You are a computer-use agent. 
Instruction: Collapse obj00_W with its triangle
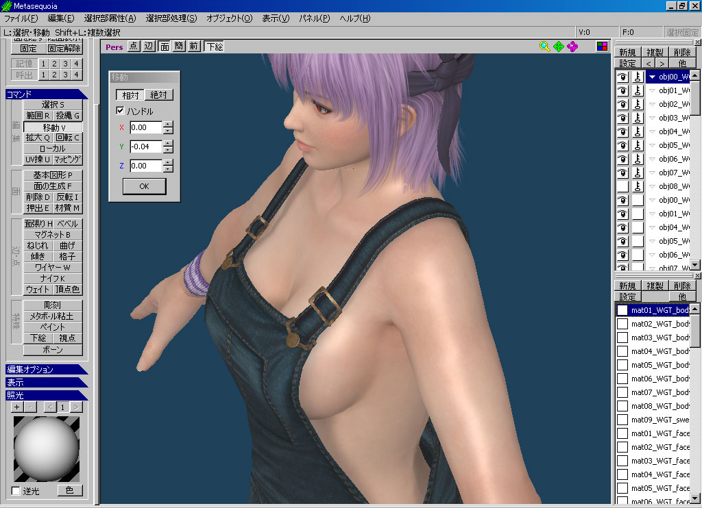(x=653, y=77)
